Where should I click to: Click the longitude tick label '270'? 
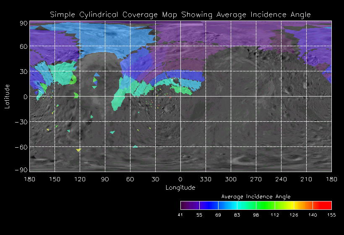(x=256, y=179)
